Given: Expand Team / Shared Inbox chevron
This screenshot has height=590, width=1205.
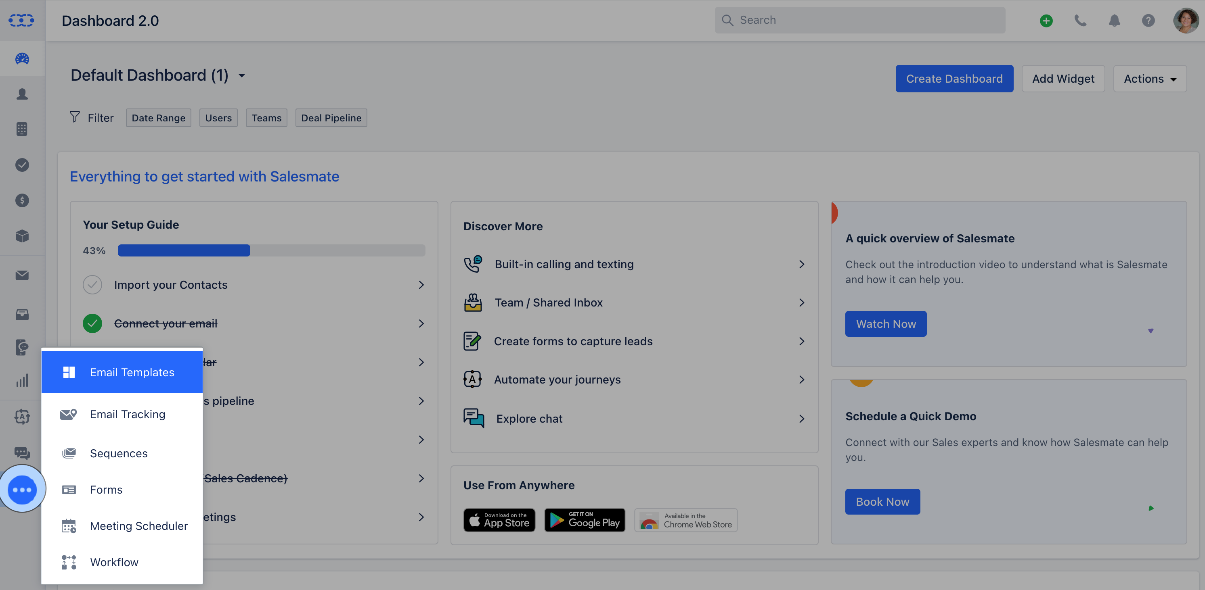Looking at the screenshot, I should pyautogui.click(x=801, y=303).
